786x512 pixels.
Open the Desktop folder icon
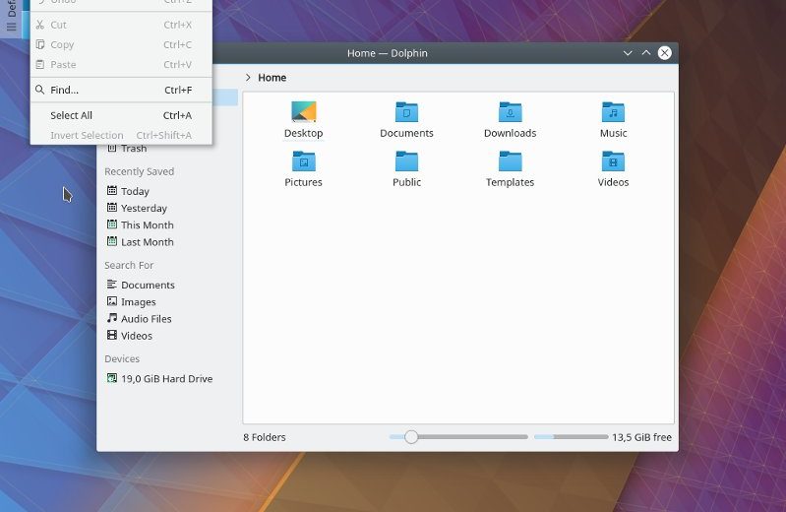(x=303, y=112)
